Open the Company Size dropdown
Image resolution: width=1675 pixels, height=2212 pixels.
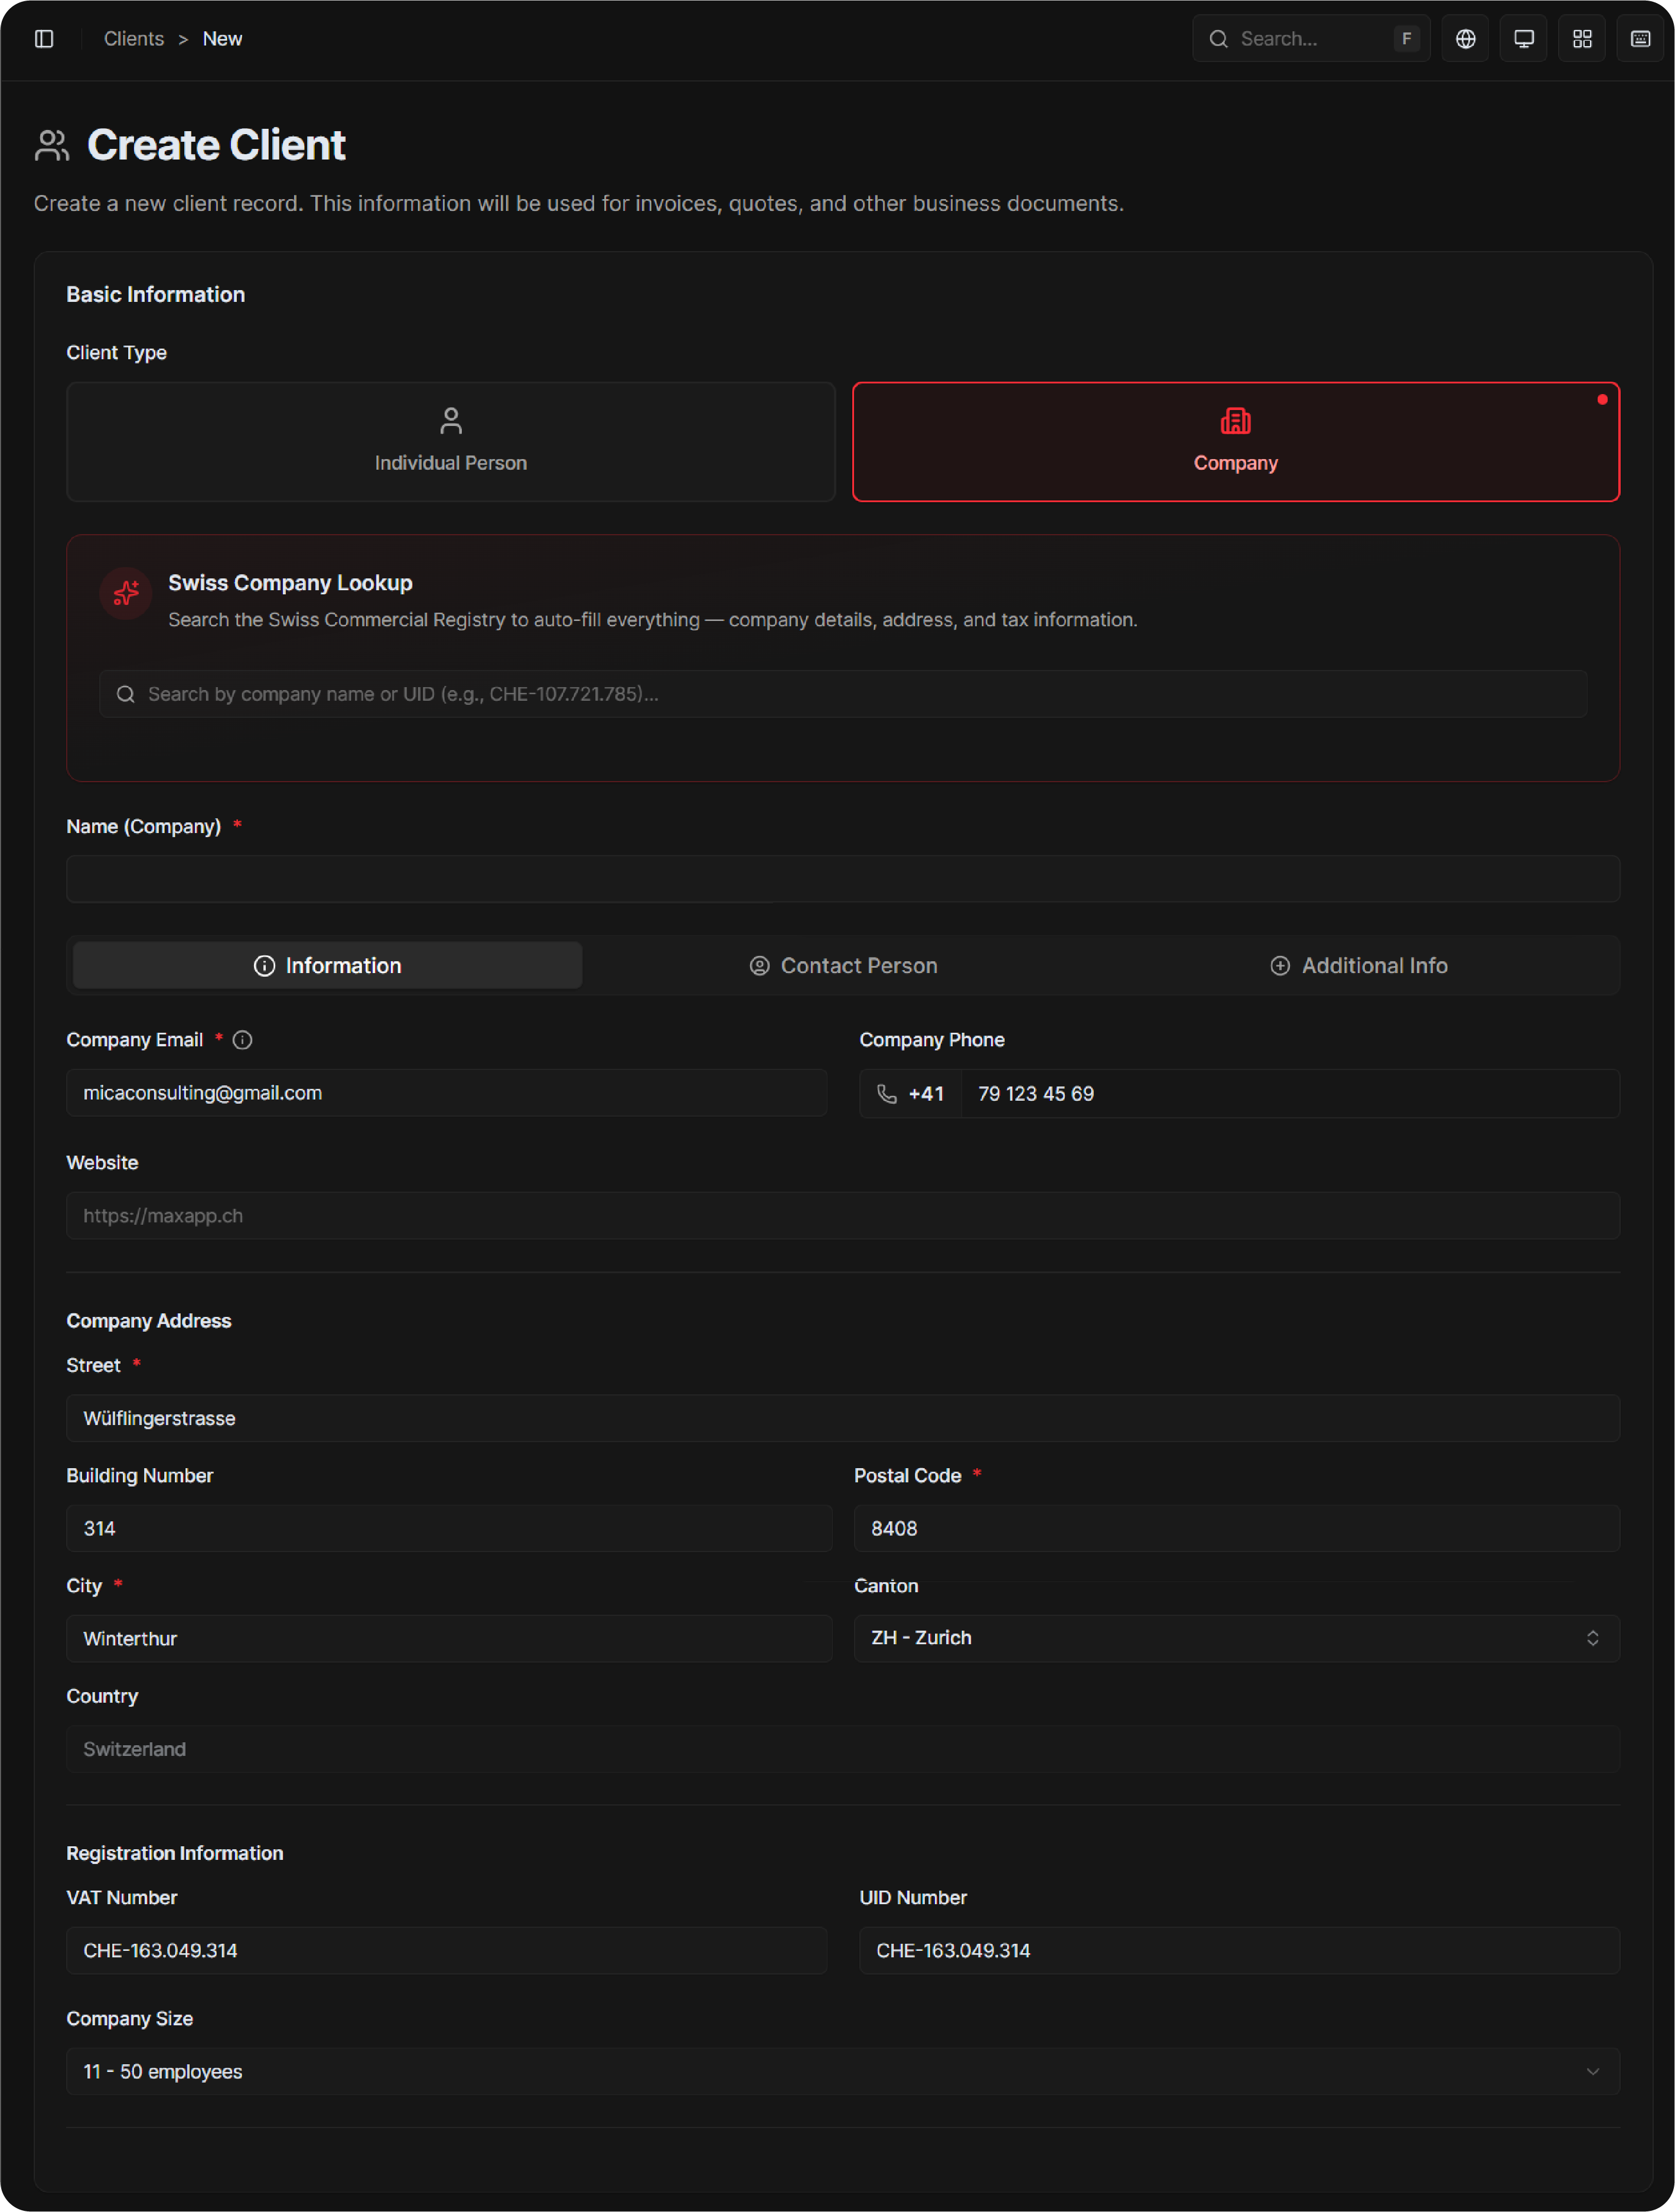coord(842,2071)
